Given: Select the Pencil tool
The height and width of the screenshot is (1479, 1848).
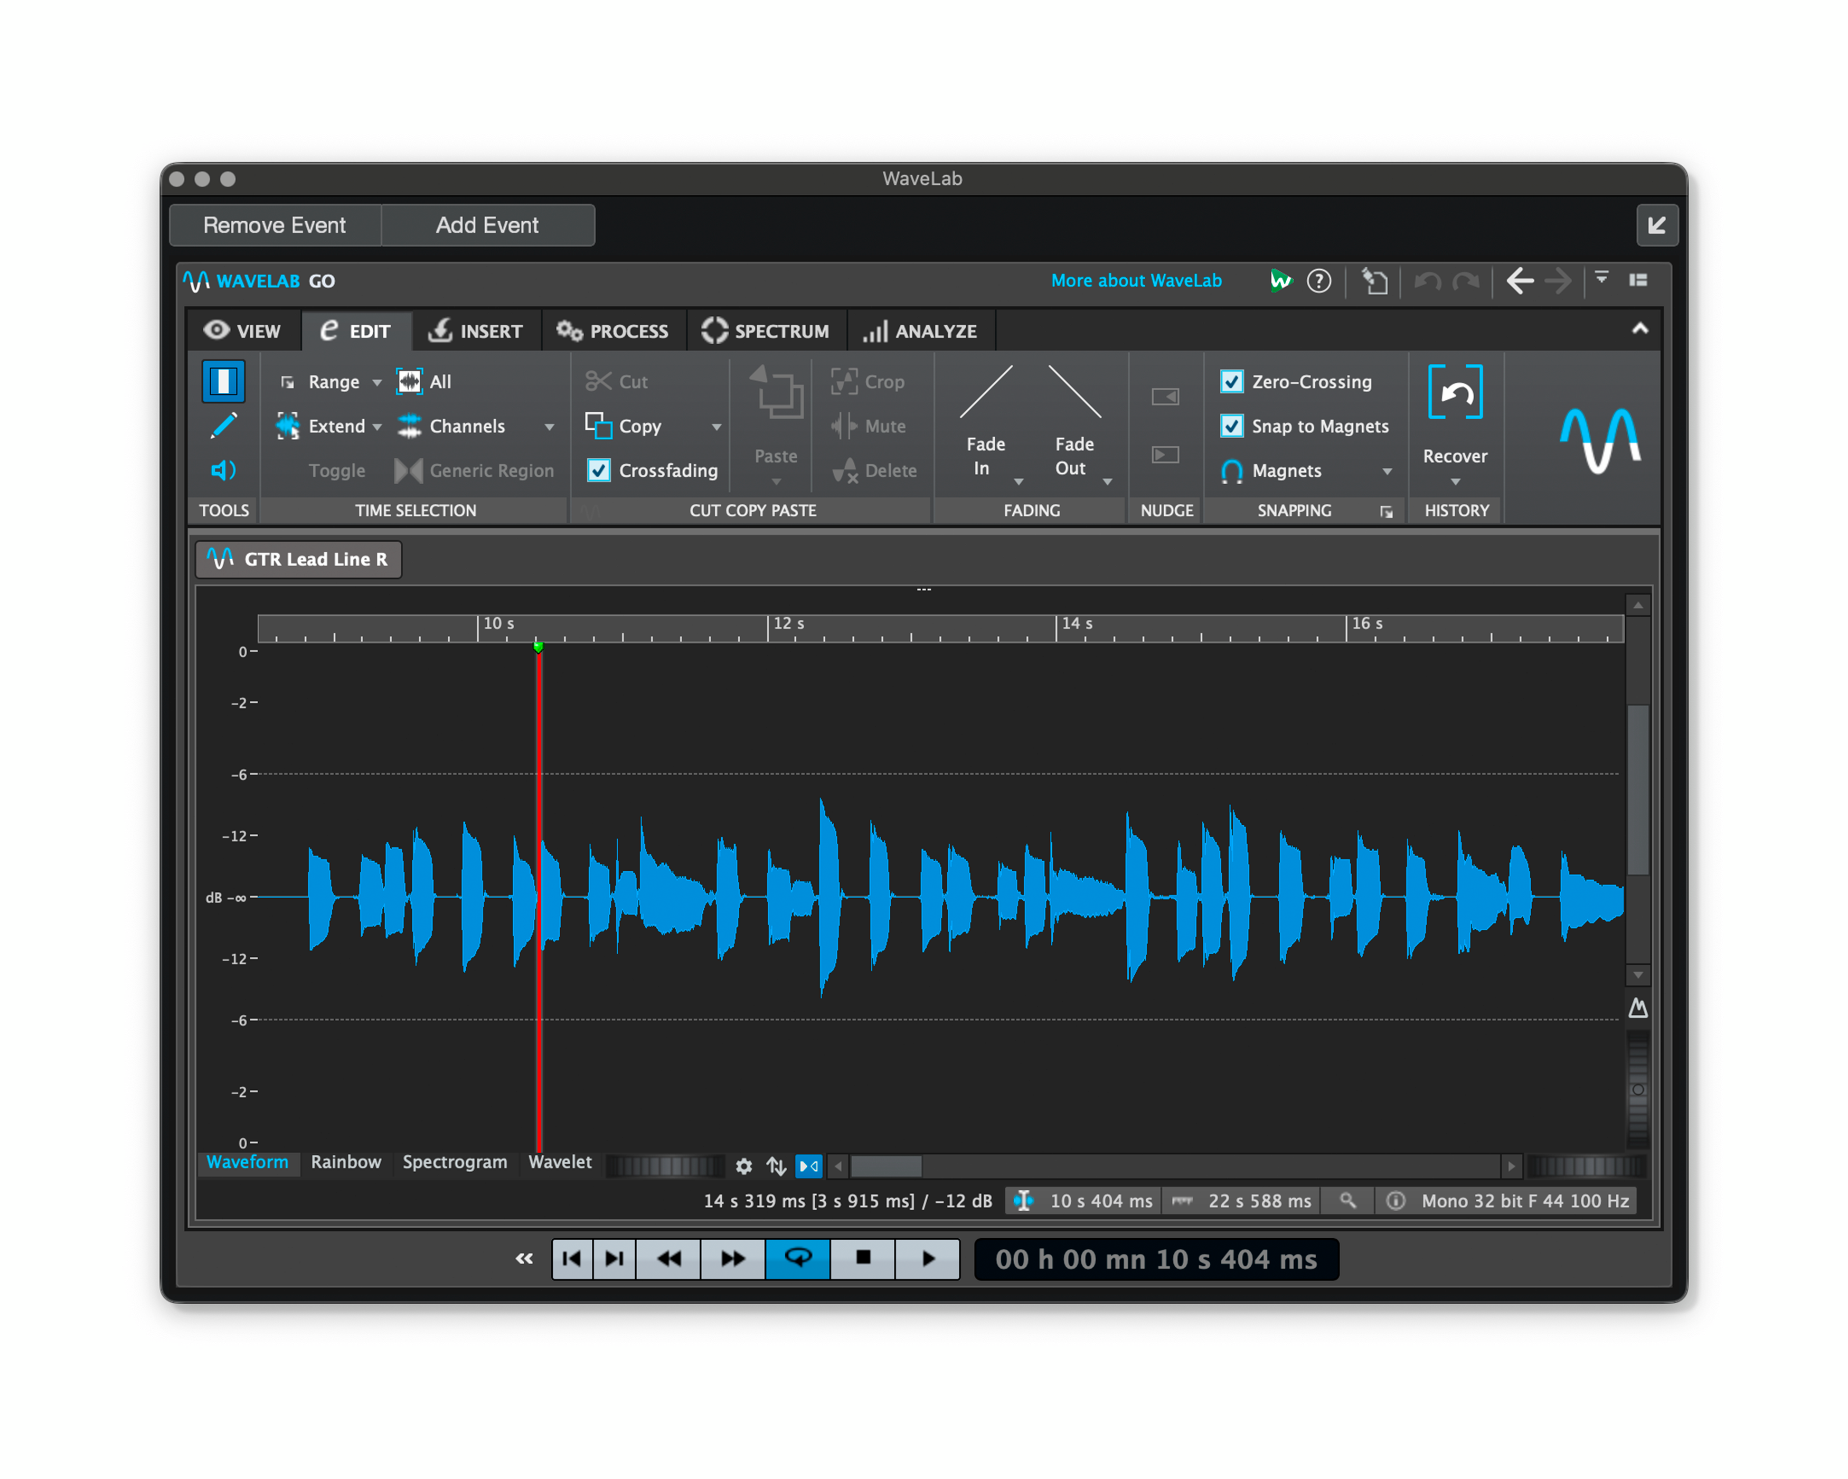Looking at the screenshot, I should coord(223,426).
